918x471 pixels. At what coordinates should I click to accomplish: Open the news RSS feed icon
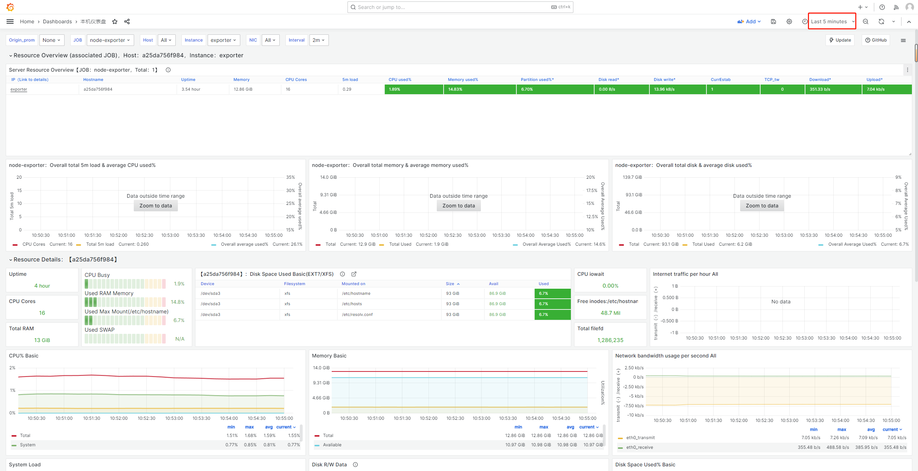(896, 7)
